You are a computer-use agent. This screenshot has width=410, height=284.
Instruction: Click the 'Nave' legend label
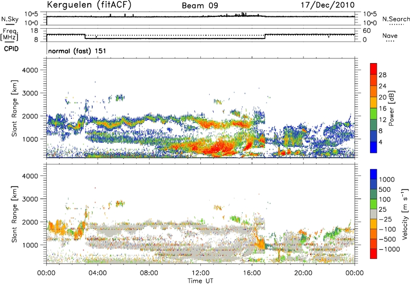pyautogui.click(x=390, y=36)
